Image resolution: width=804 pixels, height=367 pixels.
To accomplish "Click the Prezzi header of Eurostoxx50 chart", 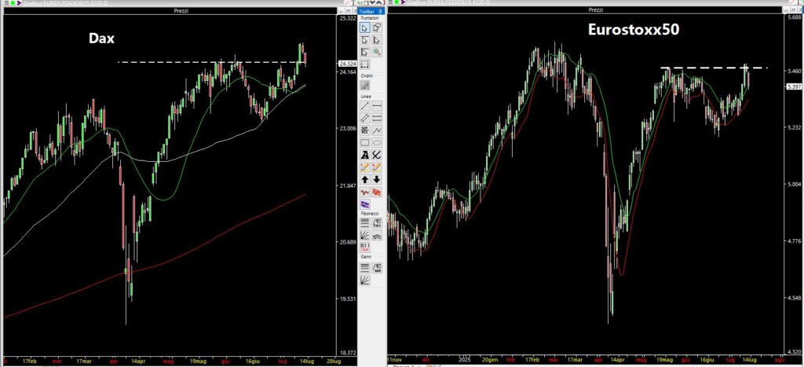I will [595, 9].
